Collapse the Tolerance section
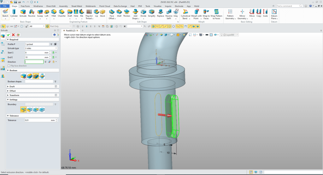This screenshot has width=323, height=175. (x=13, y=116)
